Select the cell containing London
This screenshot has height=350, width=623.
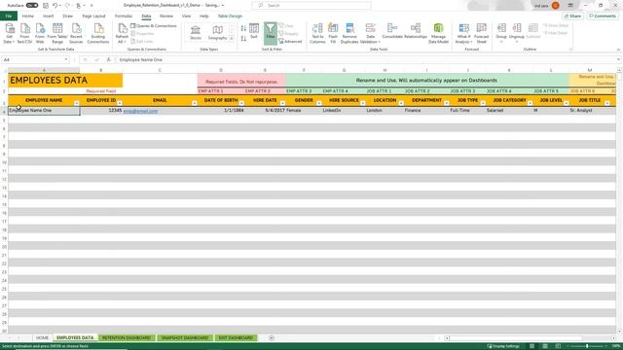pos(385,110)
